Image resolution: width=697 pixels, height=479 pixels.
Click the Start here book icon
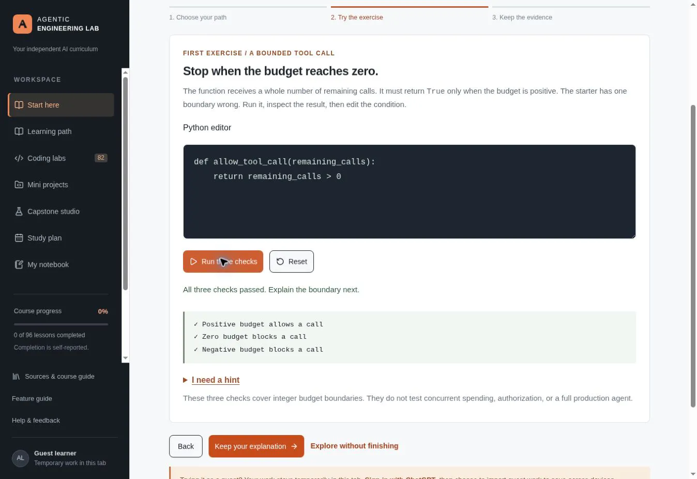[x=19, y=105]
